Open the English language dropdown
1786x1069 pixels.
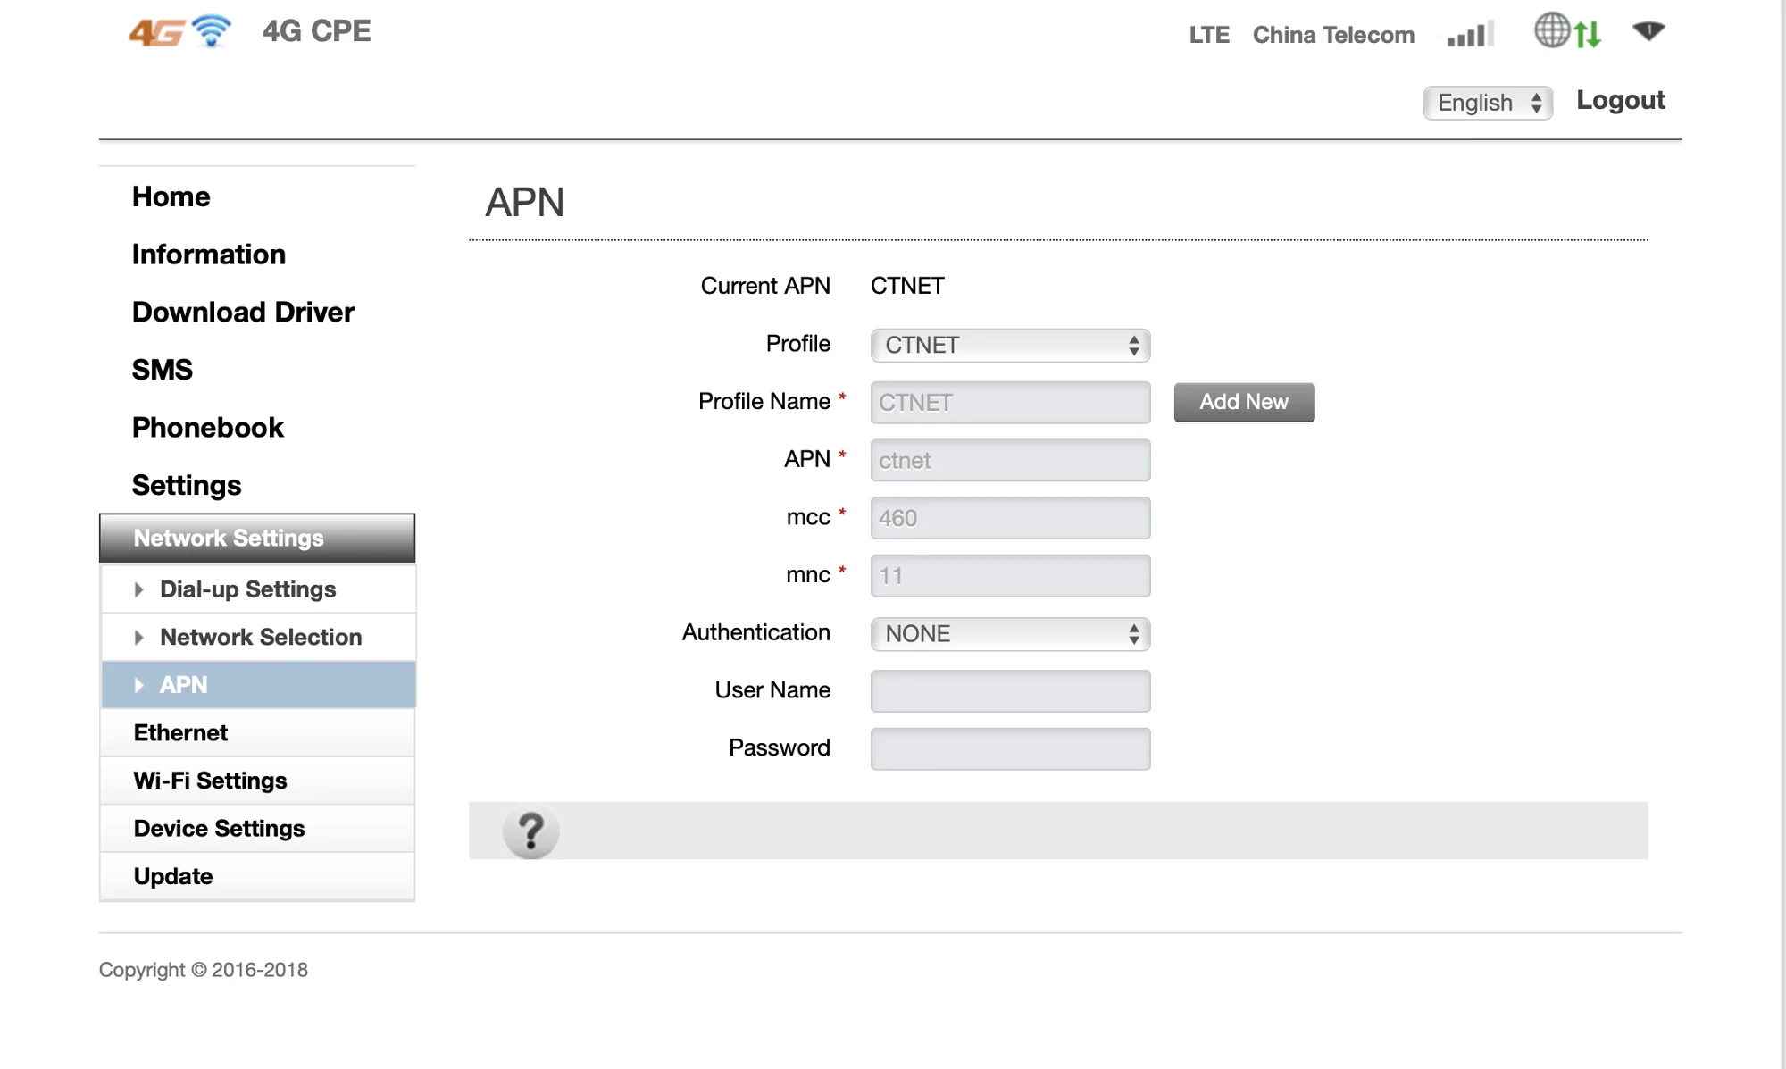coord(1488,103)
